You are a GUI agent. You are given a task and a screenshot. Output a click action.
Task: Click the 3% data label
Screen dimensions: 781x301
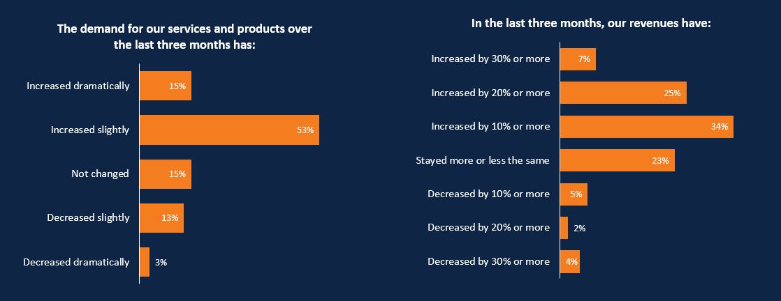coord(161,262)
